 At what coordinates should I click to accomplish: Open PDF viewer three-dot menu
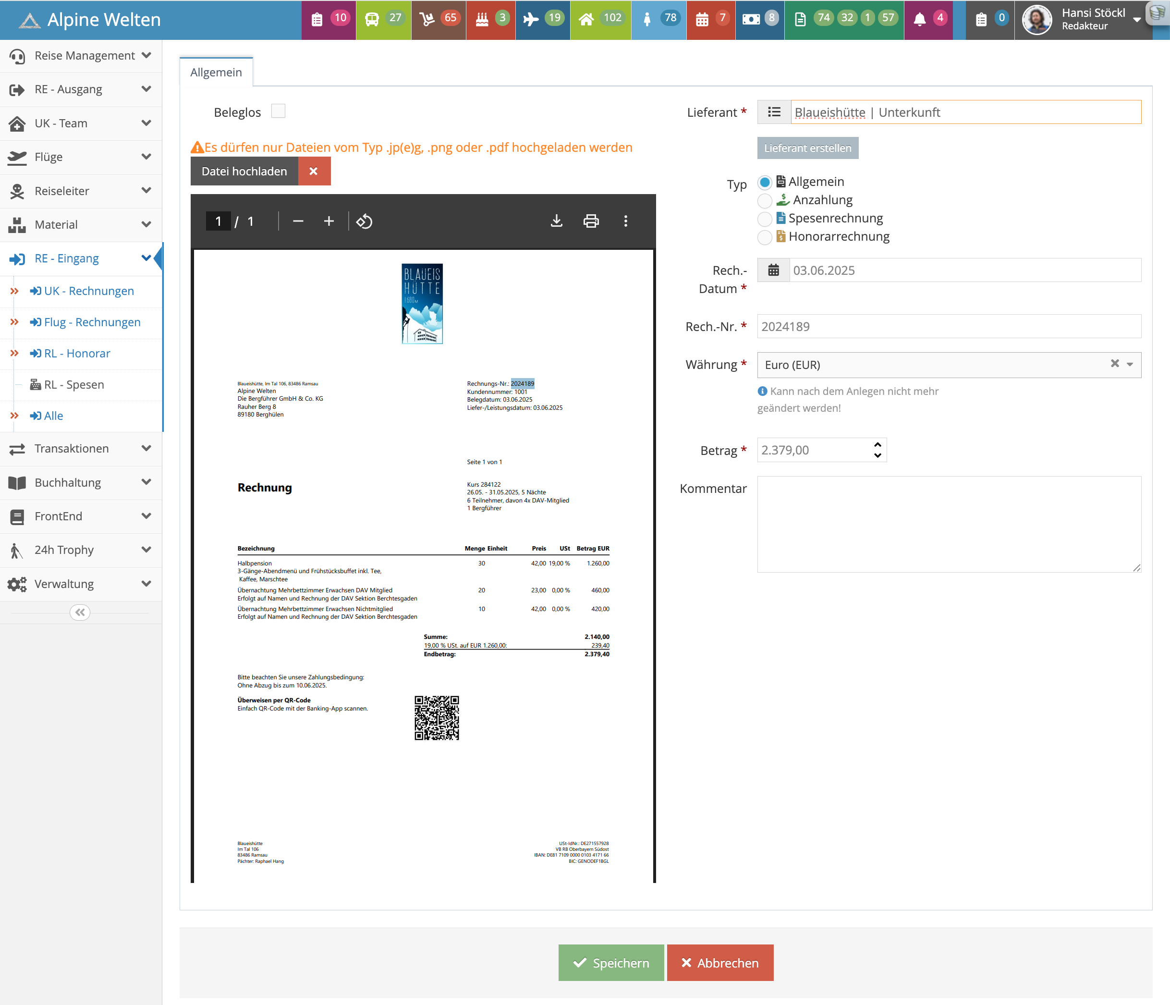point(625,221)
